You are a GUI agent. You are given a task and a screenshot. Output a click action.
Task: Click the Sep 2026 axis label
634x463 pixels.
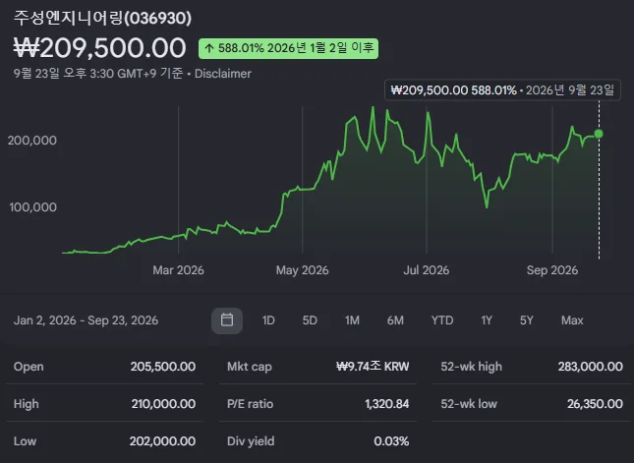click(552, 270)
